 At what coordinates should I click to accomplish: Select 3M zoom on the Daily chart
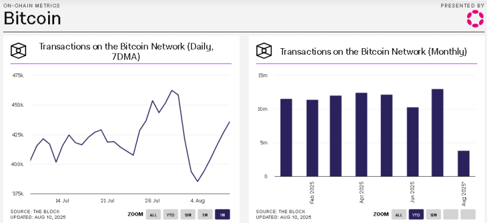click(x=205, y=214)
